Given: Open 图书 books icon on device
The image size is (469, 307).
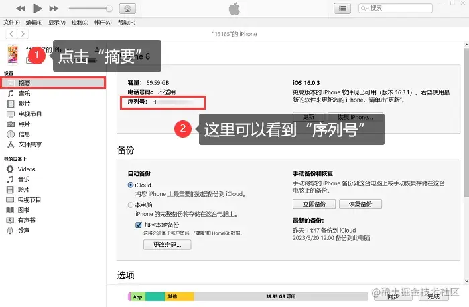Looking at the screenshot, I should 10,210.
